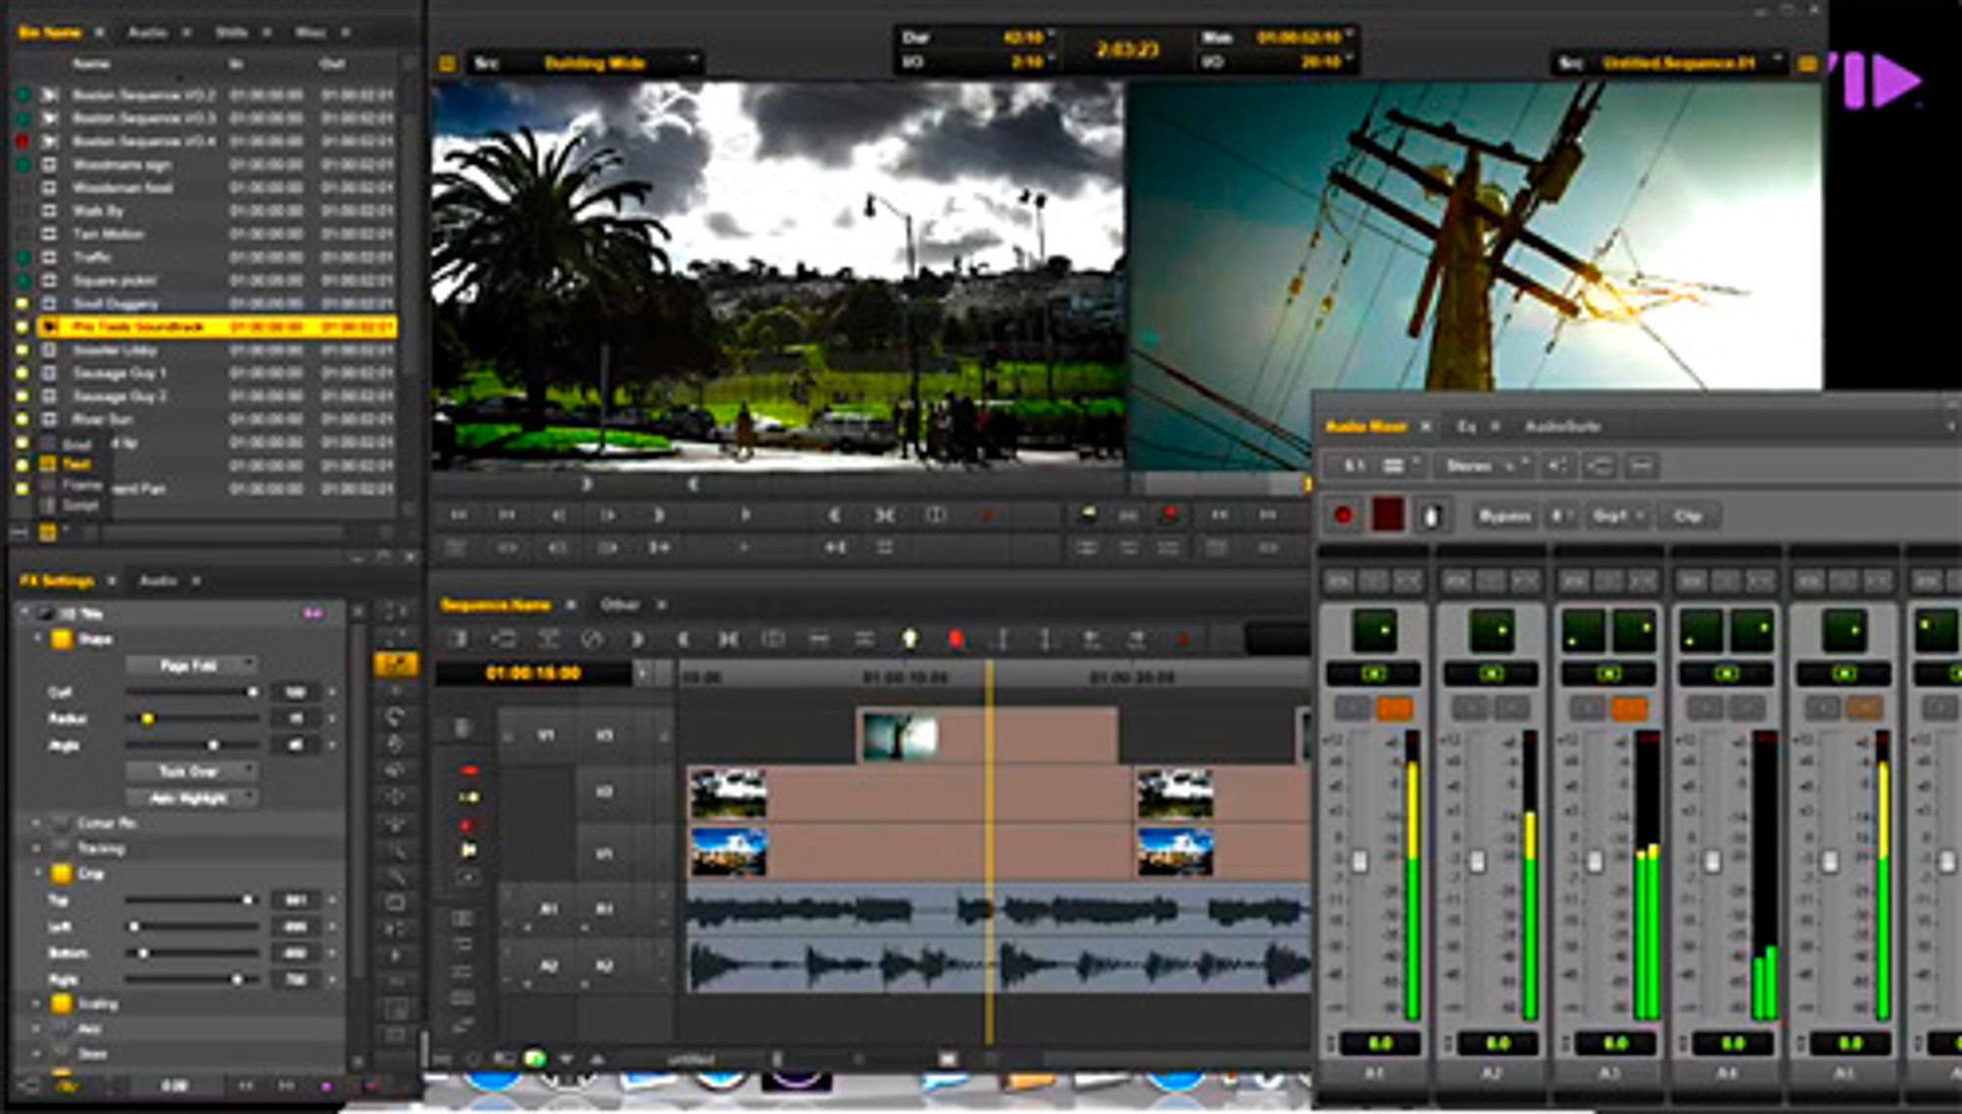
Task: Click the Clip button in Audio Mixer
Action: [x=1687, y=516]
